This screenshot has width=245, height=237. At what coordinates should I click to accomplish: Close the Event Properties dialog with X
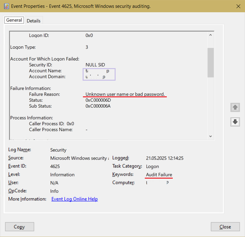click(238, 6)
